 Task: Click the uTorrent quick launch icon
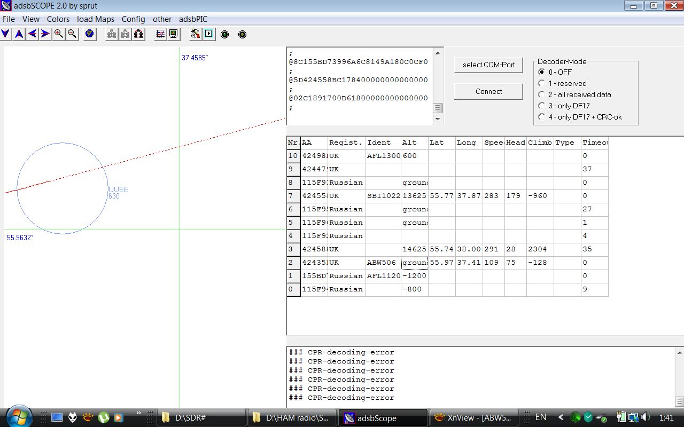(104, 417)
